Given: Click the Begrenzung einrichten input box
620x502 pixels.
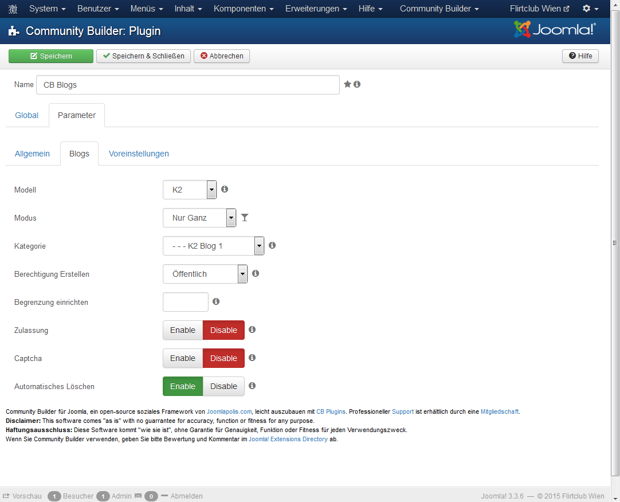Looking at the screenshot, I should point(186,302).
